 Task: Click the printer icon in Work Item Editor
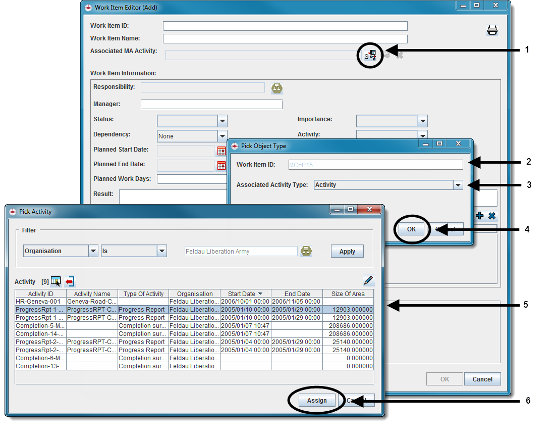[x=492, y=30]
